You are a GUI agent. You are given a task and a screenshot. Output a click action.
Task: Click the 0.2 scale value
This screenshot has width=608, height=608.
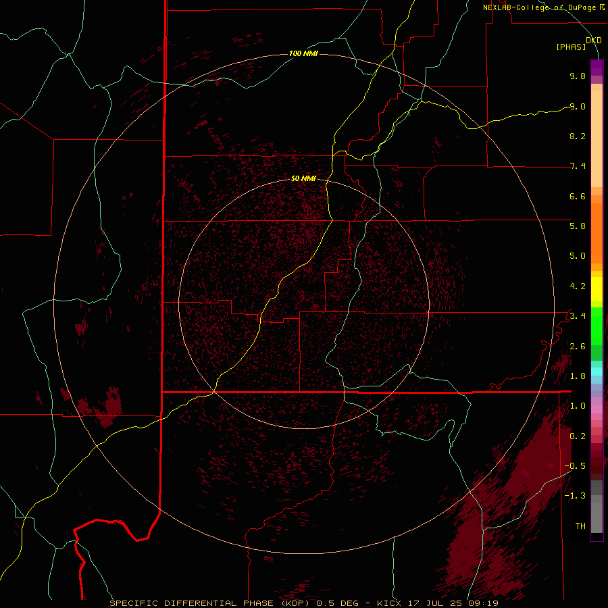tap(578, 436)
